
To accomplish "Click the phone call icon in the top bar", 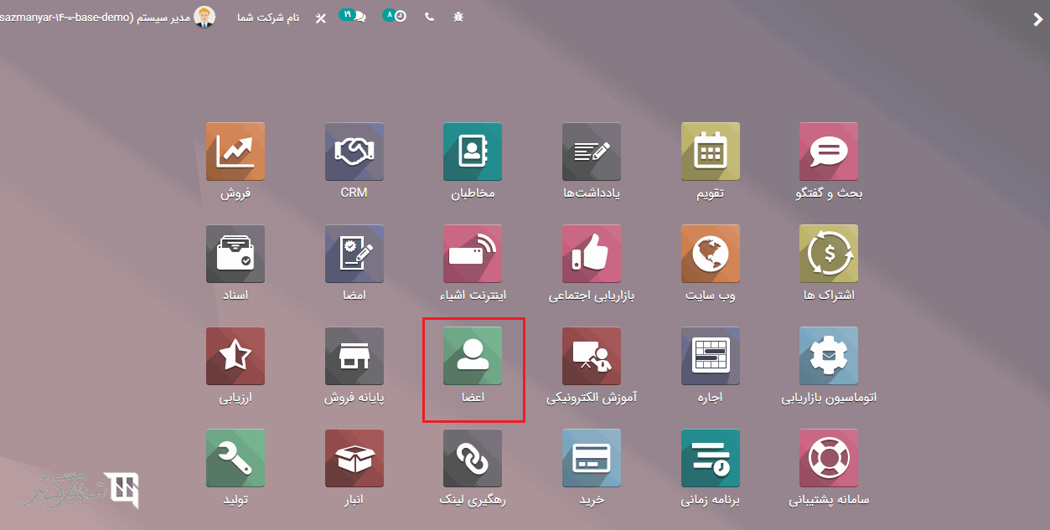I will (429, 17).
